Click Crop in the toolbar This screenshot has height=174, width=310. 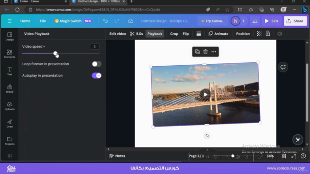coord(174,34)
